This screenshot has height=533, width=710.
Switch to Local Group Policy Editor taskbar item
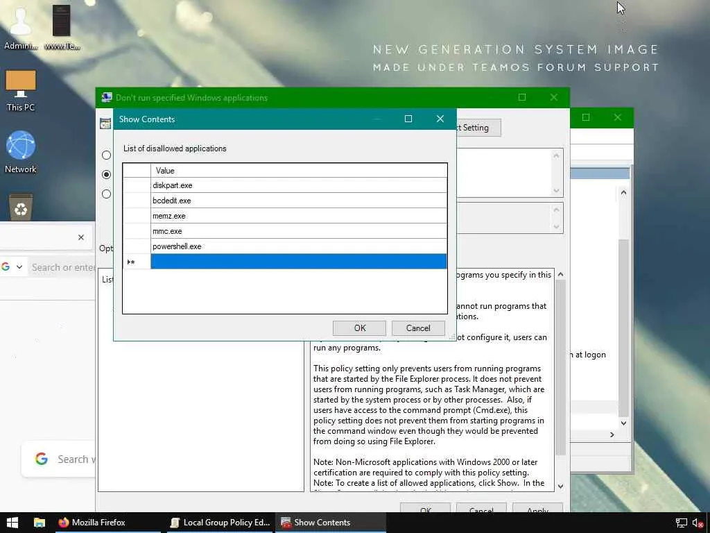point(220,523)
